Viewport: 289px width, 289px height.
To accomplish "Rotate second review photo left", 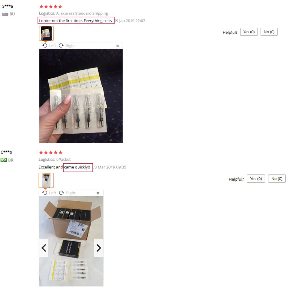I will tap(49, 193).
